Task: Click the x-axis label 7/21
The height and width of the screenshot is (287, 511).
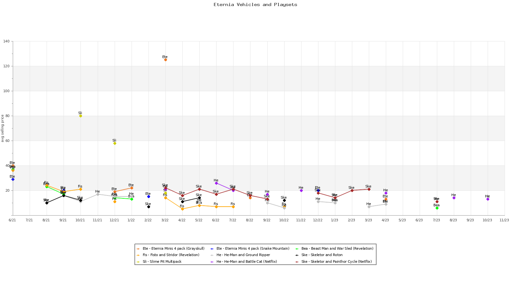Action: 29,220
